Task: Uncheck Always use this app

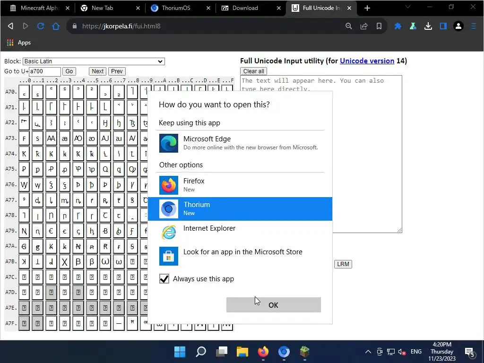Action: tap(164, 279)
